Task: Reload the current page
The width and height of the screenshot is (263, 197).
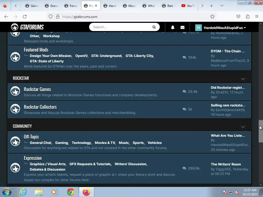Action: click(25, 16)
